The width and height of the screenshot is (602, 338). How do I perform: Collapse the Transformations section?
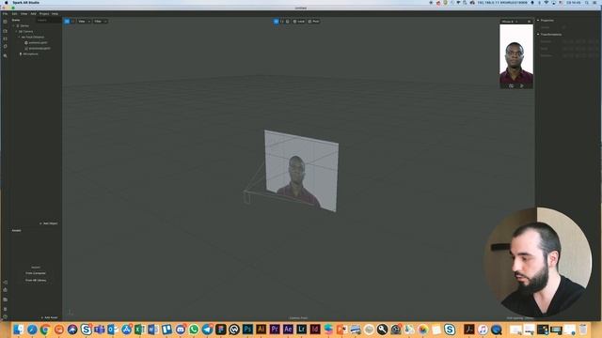tap(538, 35)
